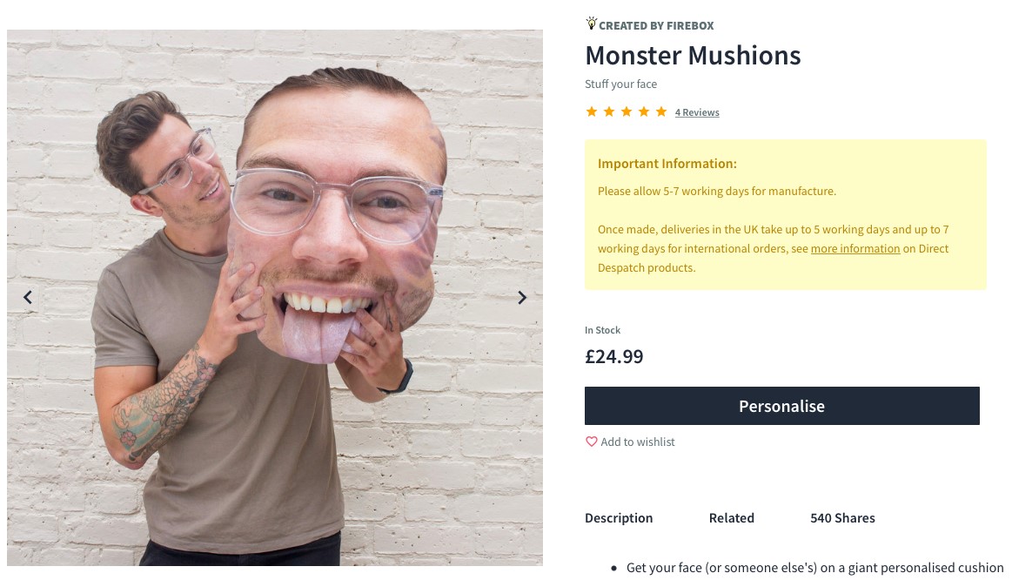Click the third rating star
1012x580 pixels.
[626, 111]
